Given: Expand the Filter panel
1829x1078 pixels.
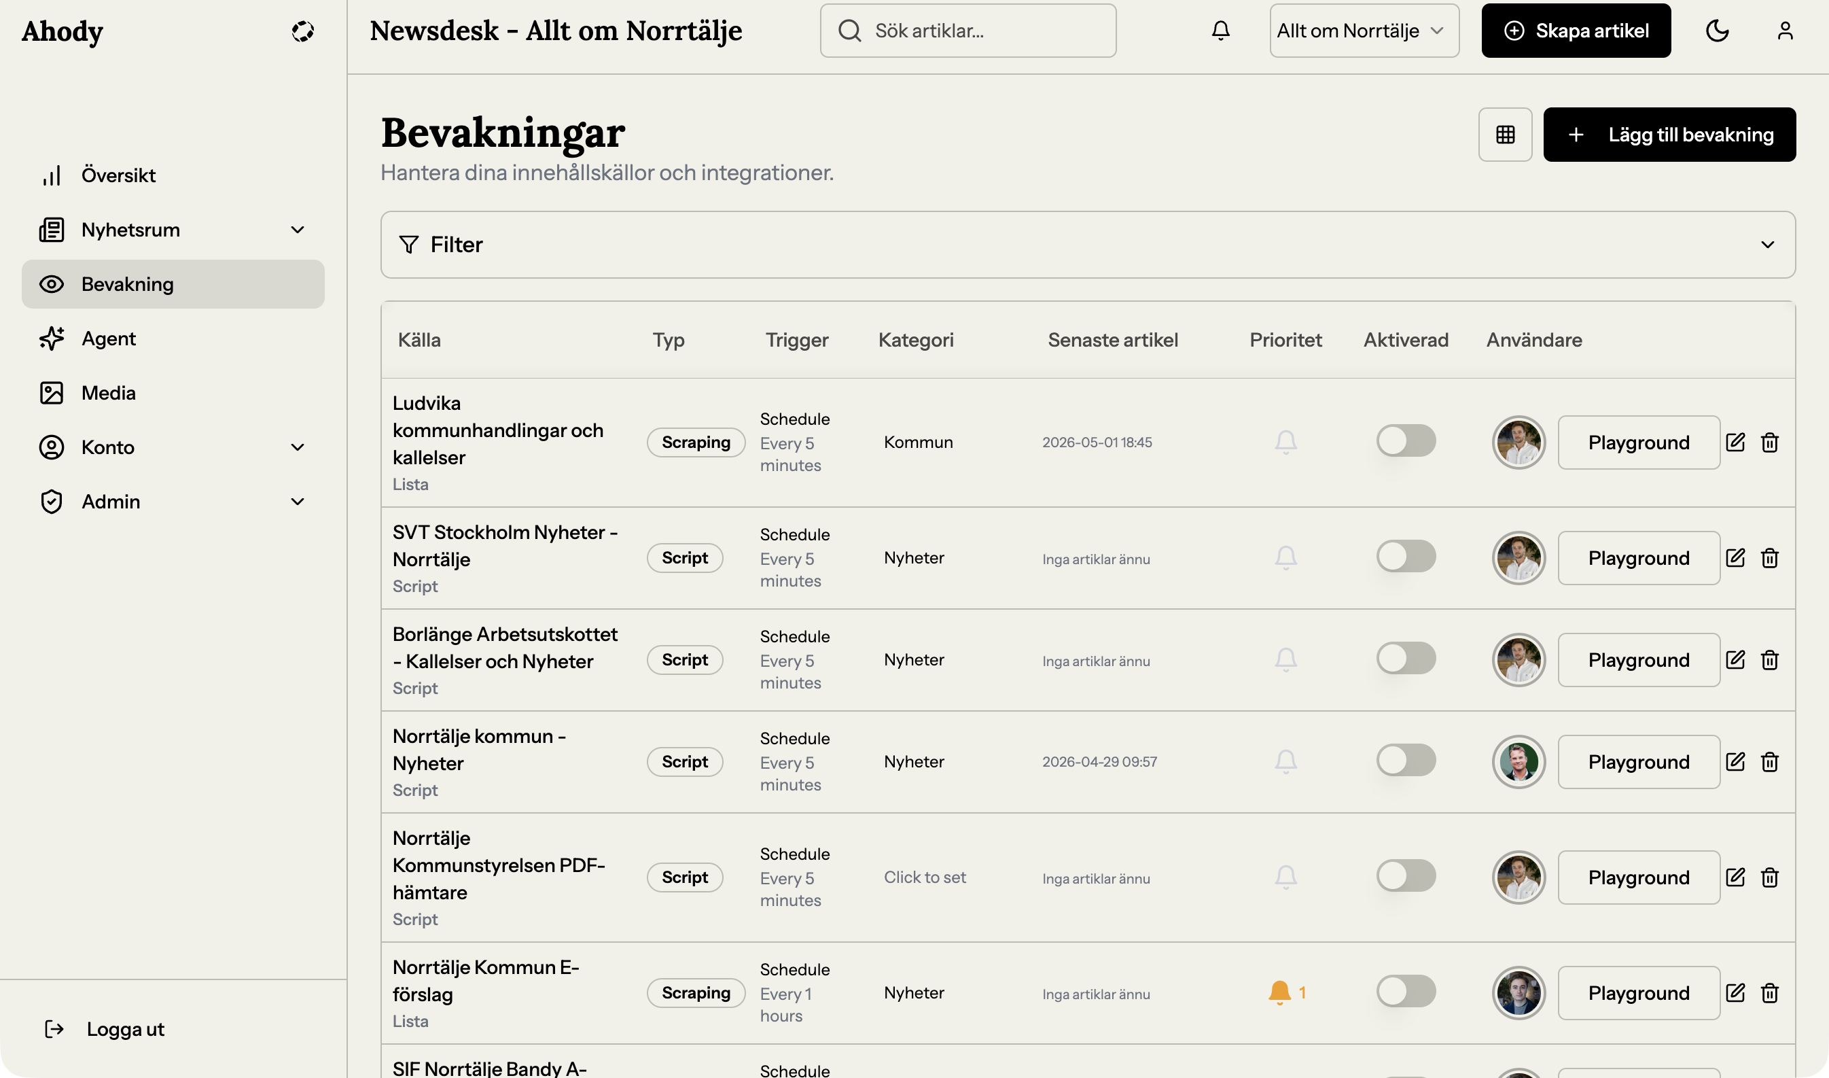Looking at the screenshot, I should (1088, 245).
